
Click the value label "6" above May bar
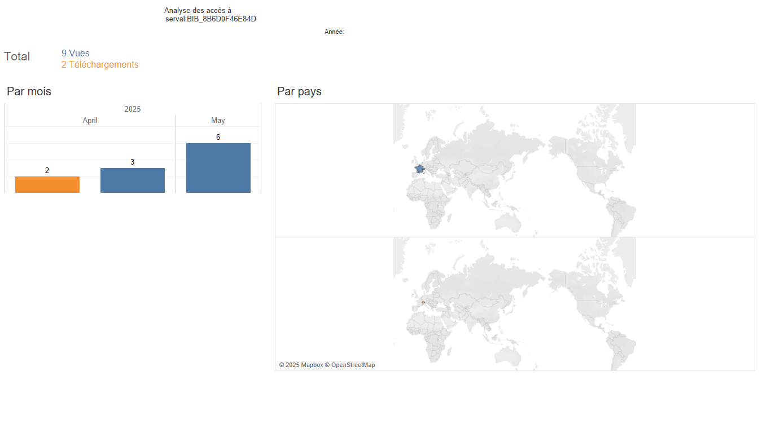click(x=218, y=137)
